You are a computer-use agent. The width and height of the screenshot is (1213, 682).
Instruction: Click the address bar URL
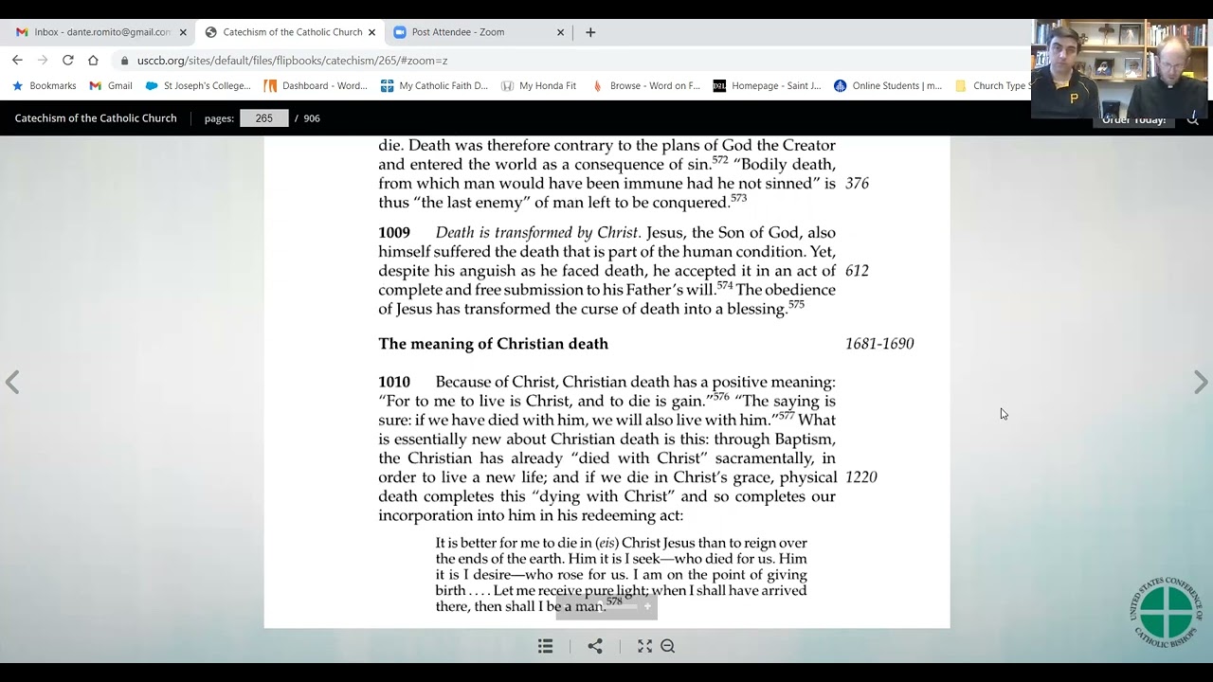click(292, 60)
